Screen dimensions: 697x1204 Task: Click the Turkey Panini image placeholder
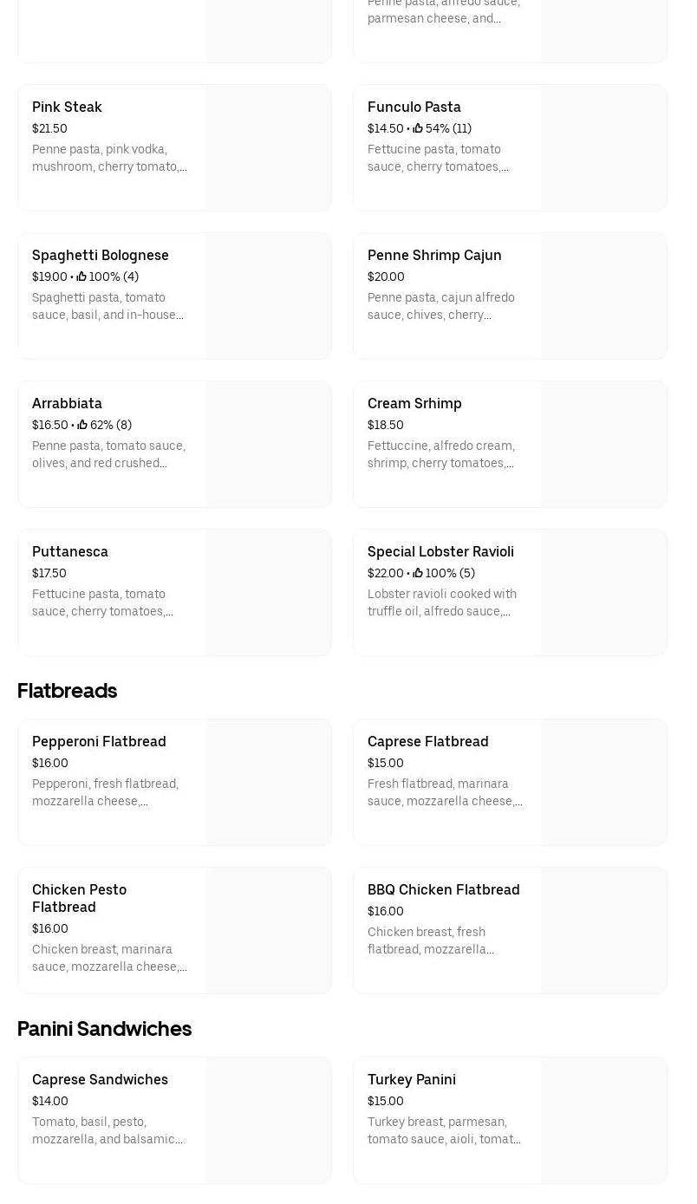point(603,1120)
